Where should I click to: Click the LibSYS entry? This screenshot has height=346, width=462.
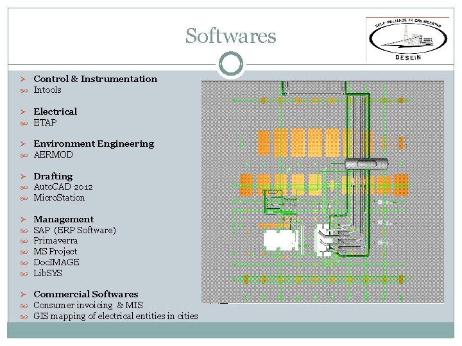(x=47, y=273)
